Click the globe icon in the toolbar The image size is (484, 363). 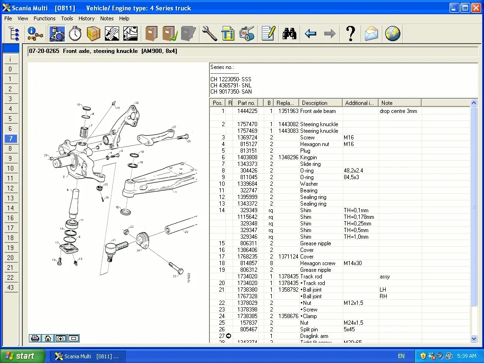point(392,34)
